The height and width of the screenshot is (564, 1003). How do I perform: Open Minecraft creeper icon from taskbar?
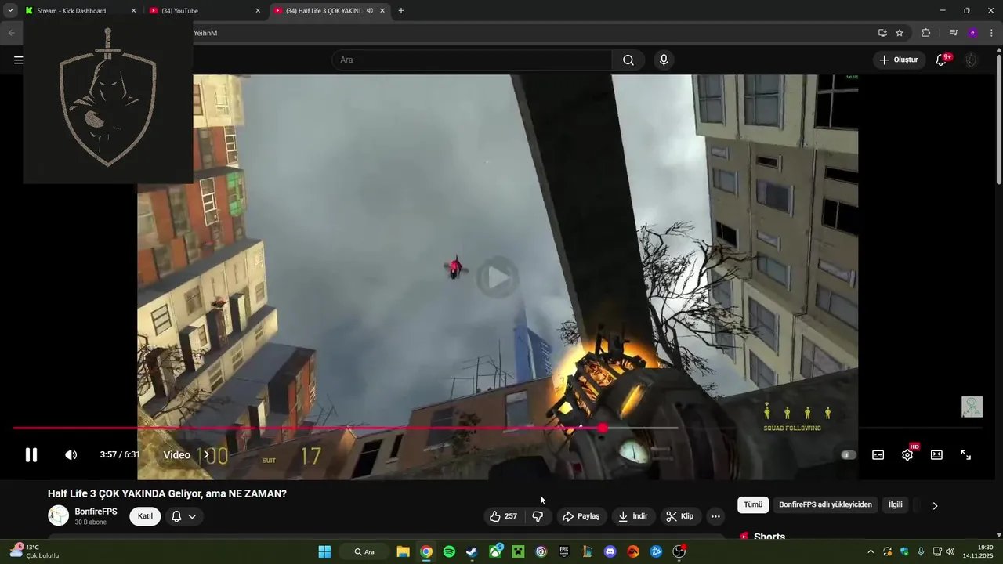[518, 551]
